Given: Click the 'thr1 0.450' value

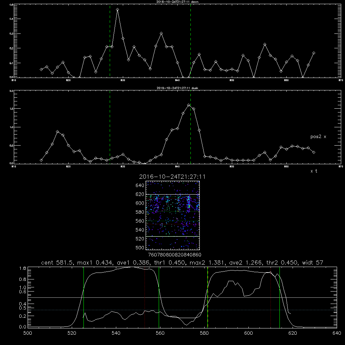Looking at the screenshot, I should click(169, 263).
